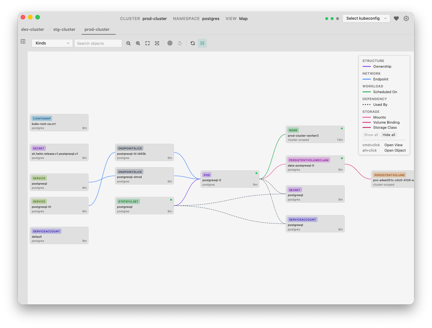Image resolution: width=432 pixels, height=328 pixels.
Task: Select PersistentVolumeClaim data-postgresql-0 node
Action: point(315,164)
